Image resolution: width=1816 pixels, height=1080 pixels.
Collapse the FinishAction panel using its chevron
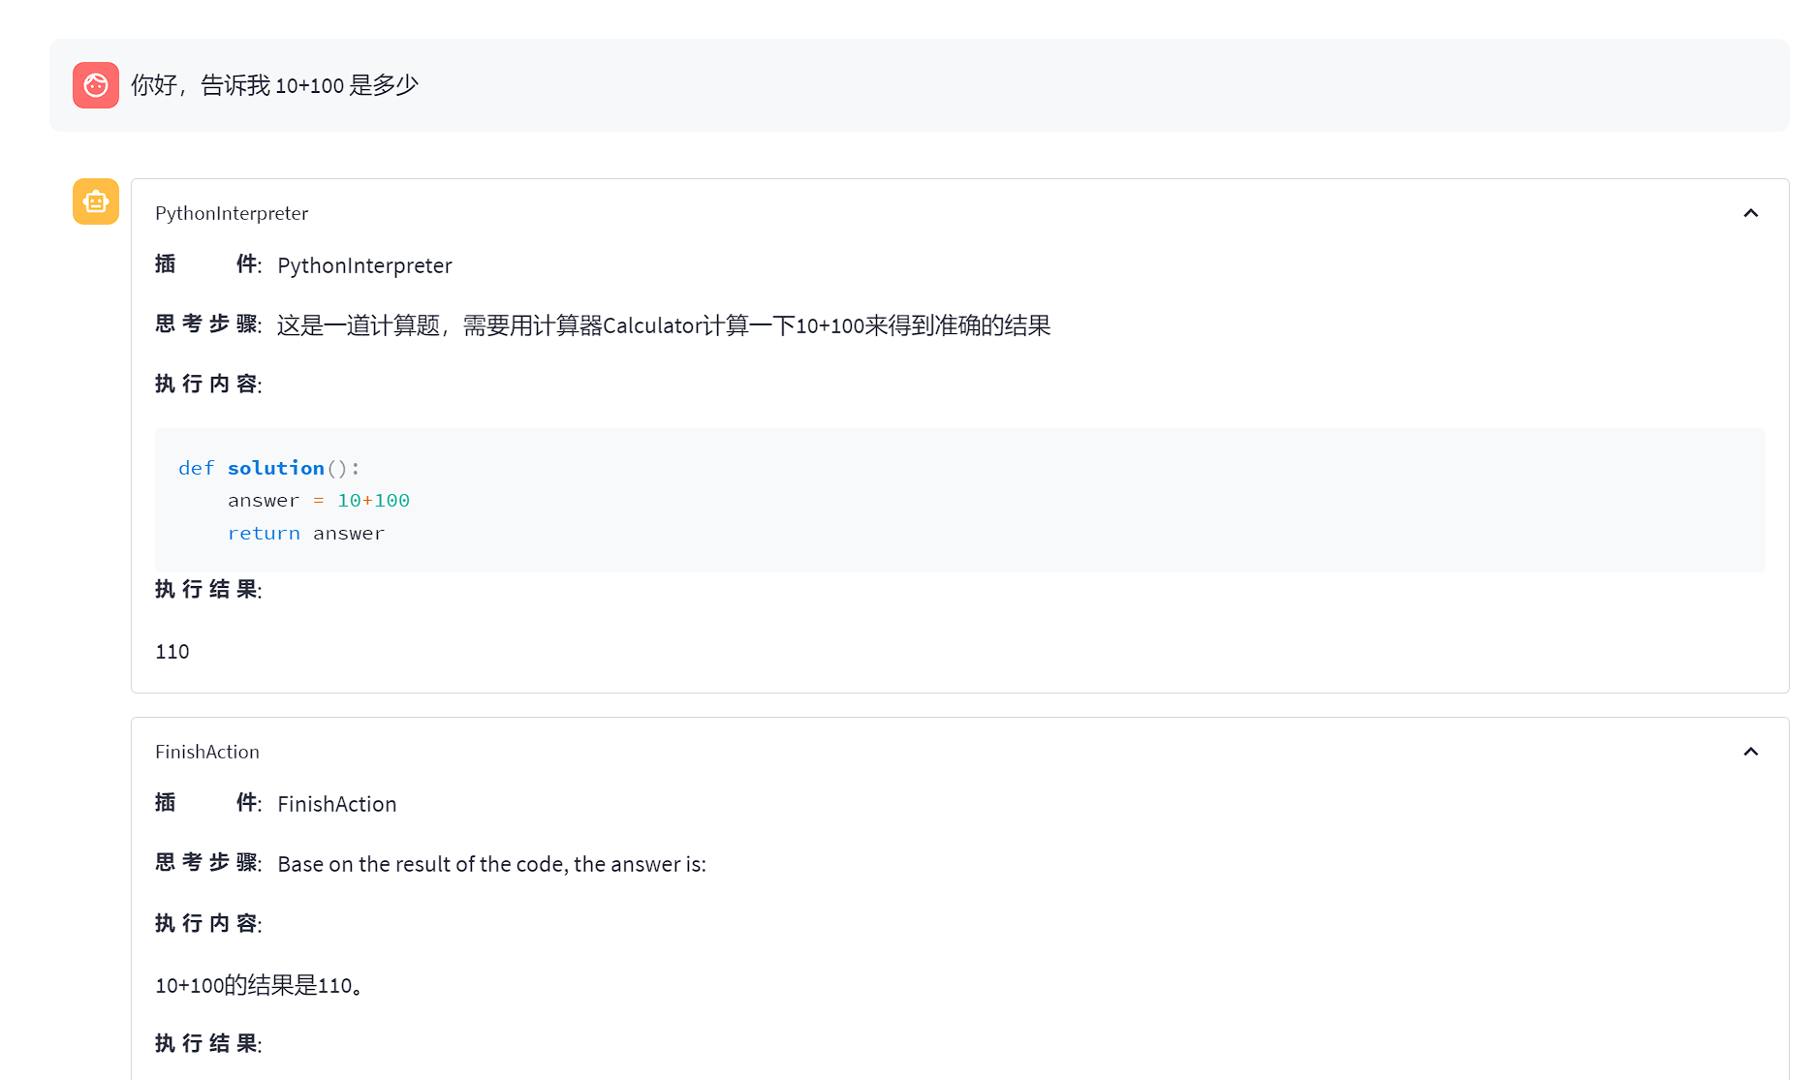click(1750, 752)
